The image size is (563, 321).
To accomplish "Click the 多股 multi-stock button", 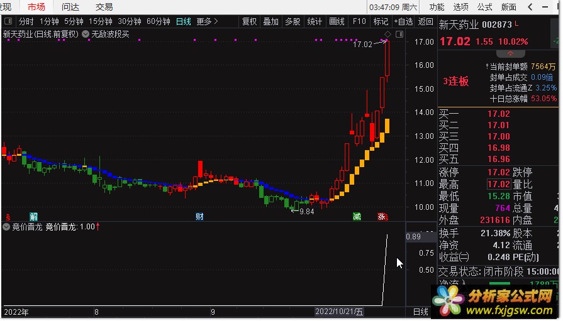I will [x=293, y=21].
